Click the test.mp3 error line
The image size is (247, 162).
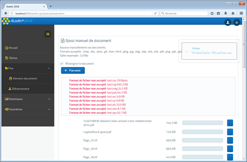coord(99,84)
